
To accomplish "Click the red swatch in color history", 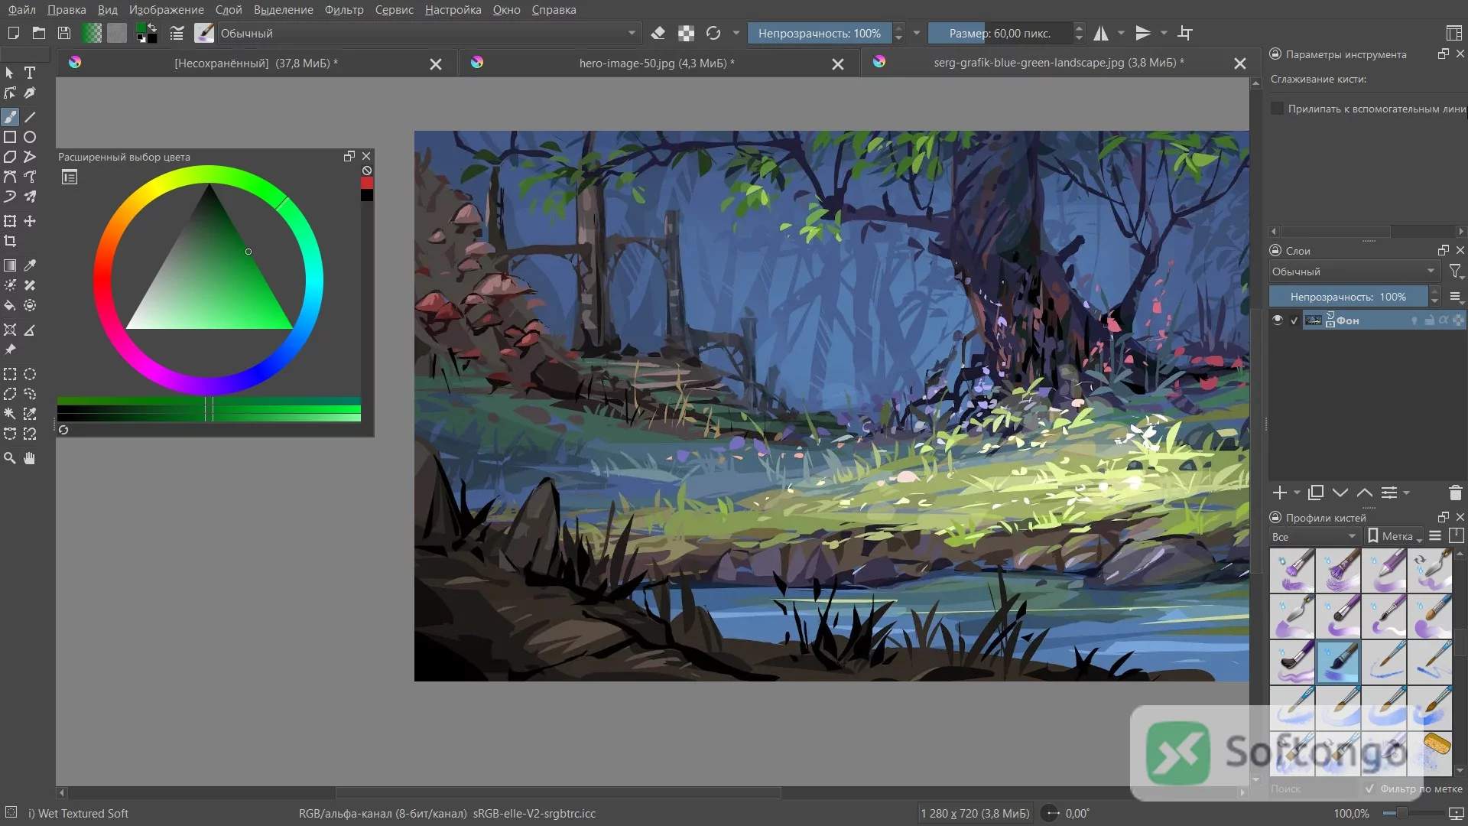I will [x=367, y=183].
